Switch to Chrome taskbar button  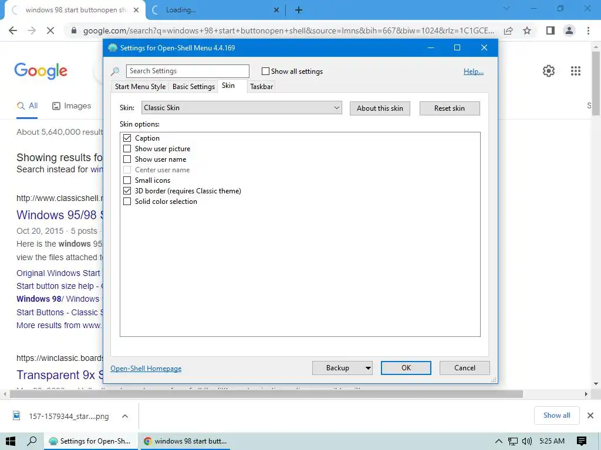point(185,441)
